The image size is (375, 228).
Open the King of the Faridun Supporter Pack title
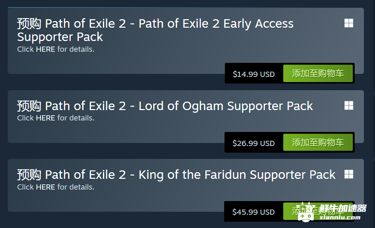[176, 175]
